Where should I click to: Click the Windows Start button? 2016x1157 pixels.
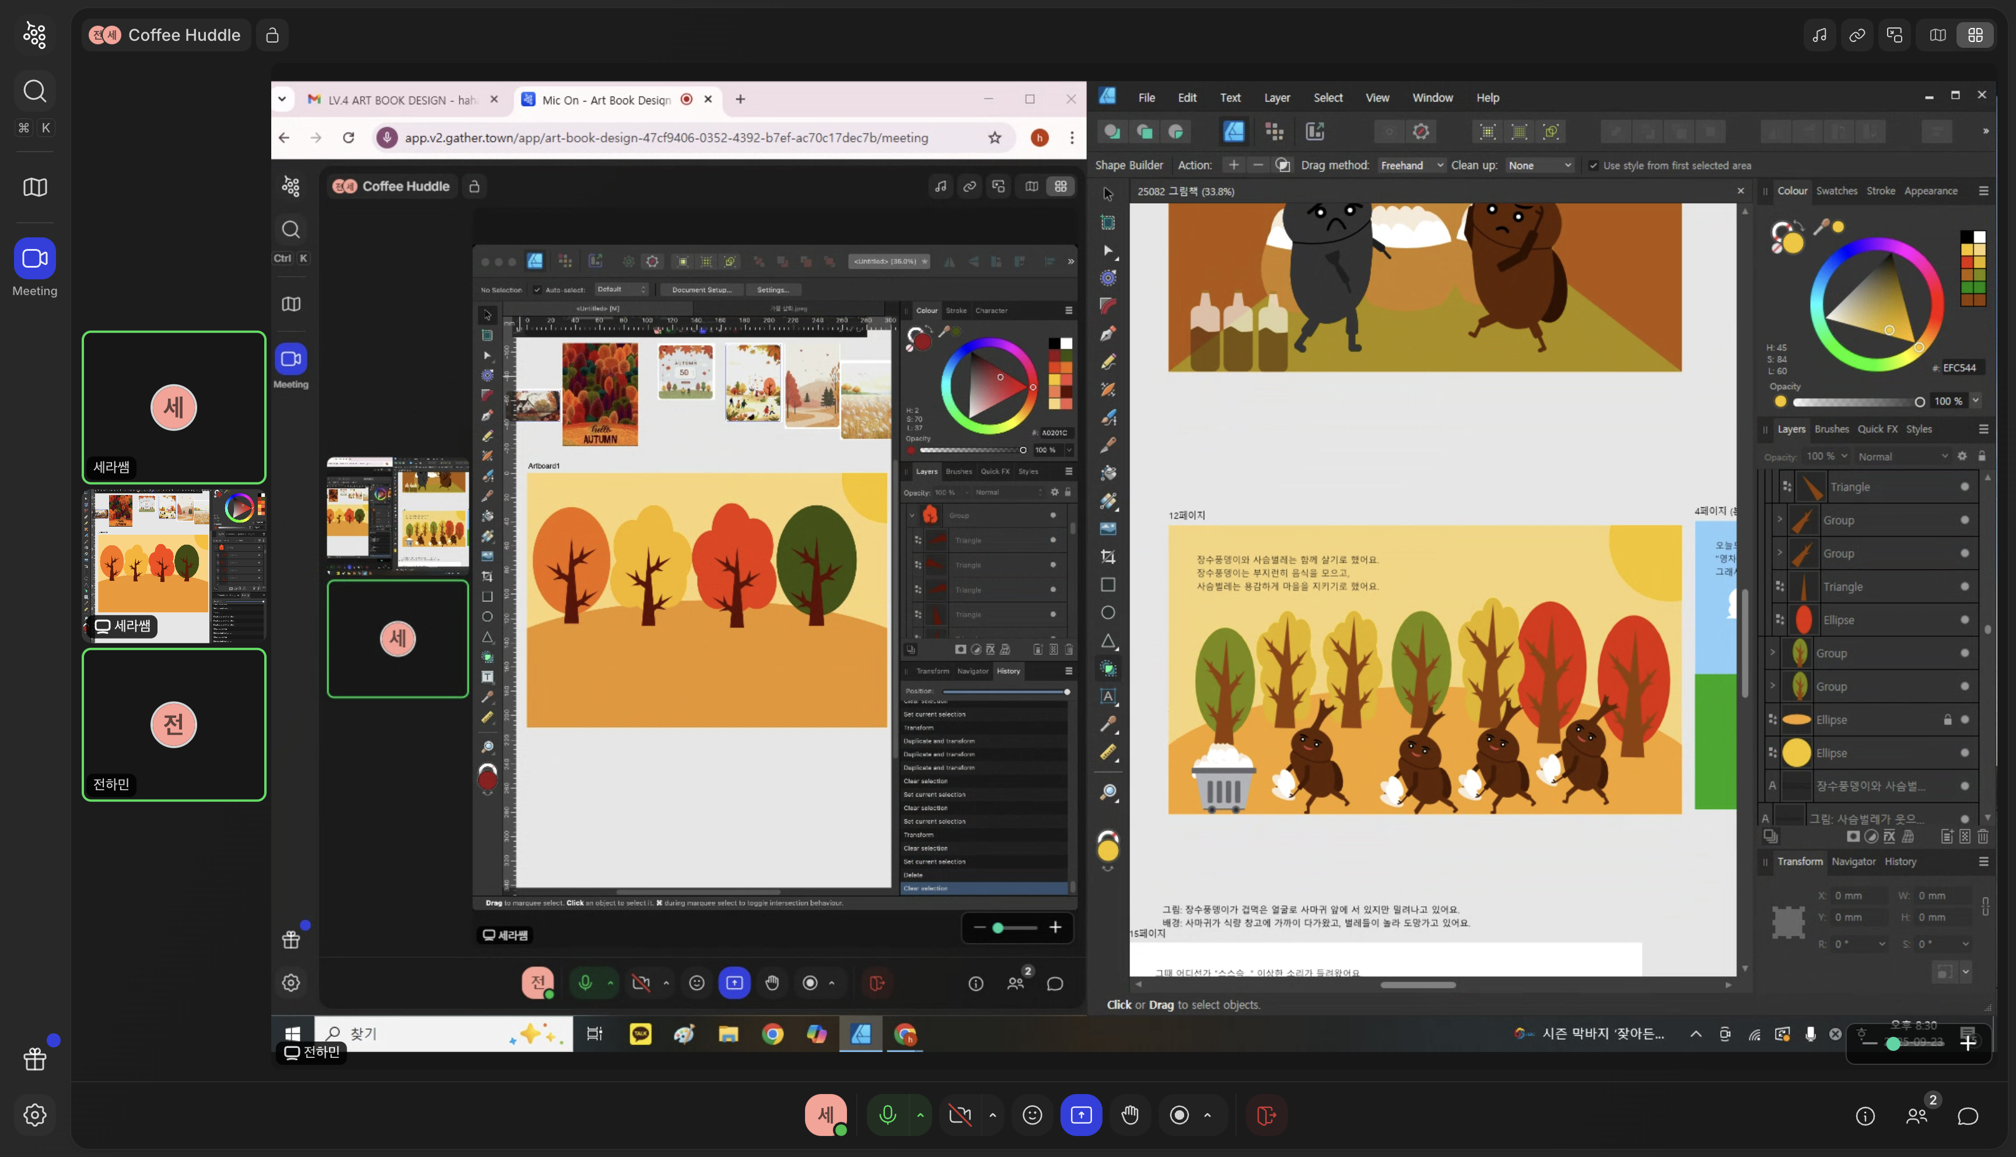[x=292, y=1033]
